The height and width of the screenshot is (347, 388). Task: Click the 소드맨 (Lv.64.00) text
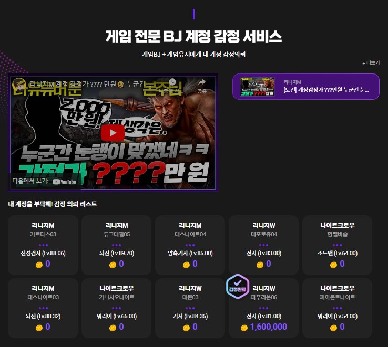pos(338,253)
